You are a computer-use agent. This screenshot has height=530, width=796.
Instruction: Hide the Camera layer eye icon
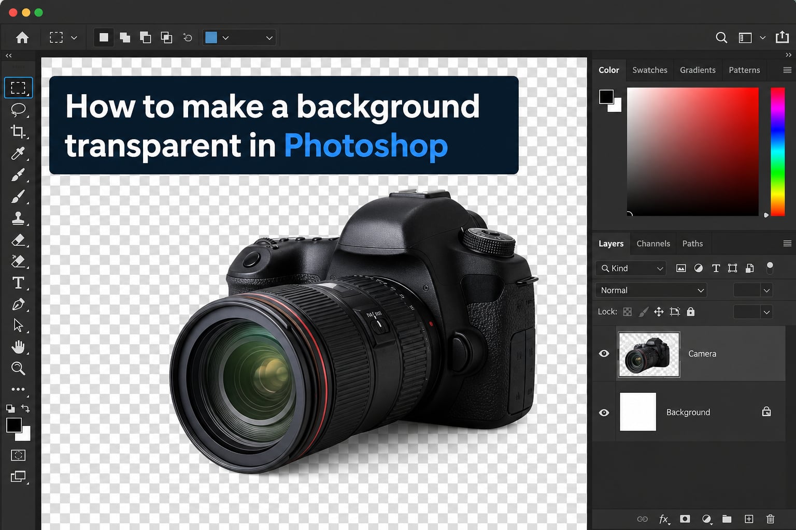click(604, 354)
